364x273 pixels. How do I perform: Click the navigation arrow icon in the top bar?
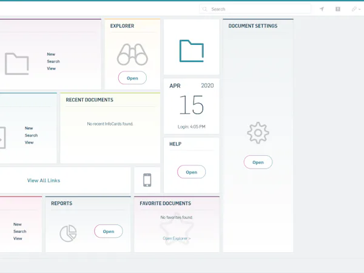(x=322, y=9)
